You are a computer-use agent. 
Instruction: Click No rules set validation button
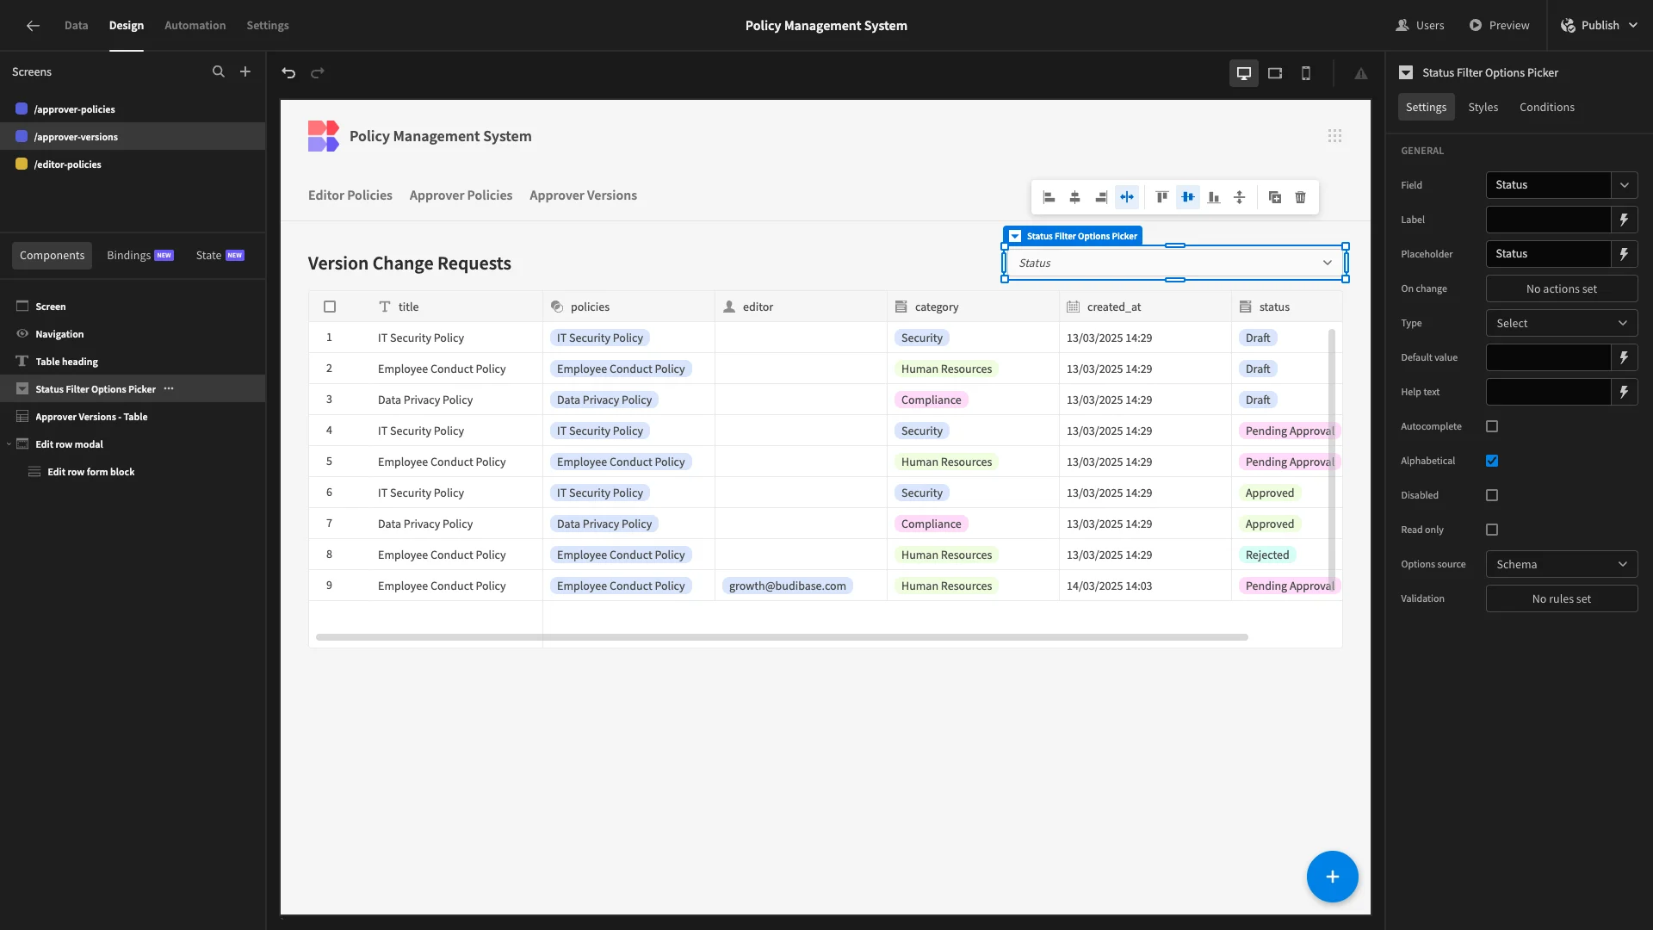[x=1562, y=598]
